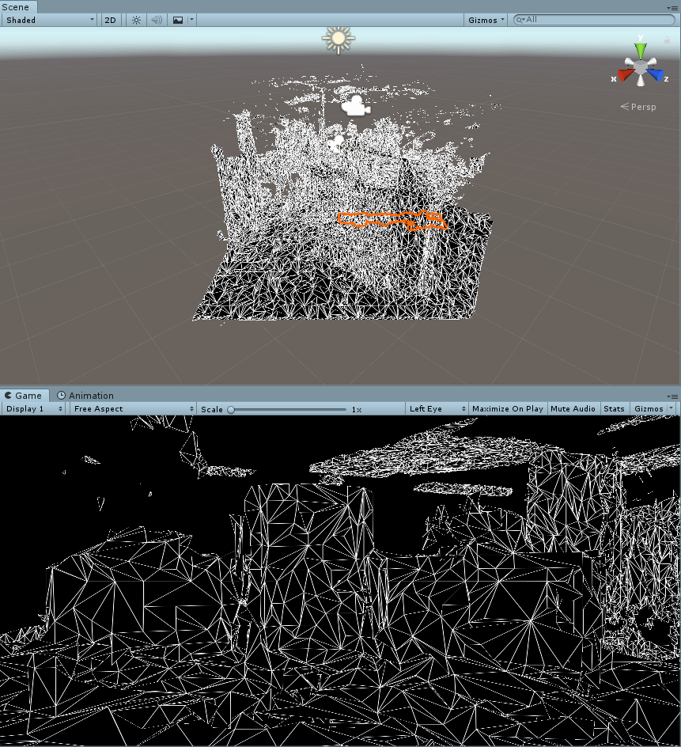Open Free Aspect dropdown
The width and height of the screenshot is (681, 747).
coord(133,409)
